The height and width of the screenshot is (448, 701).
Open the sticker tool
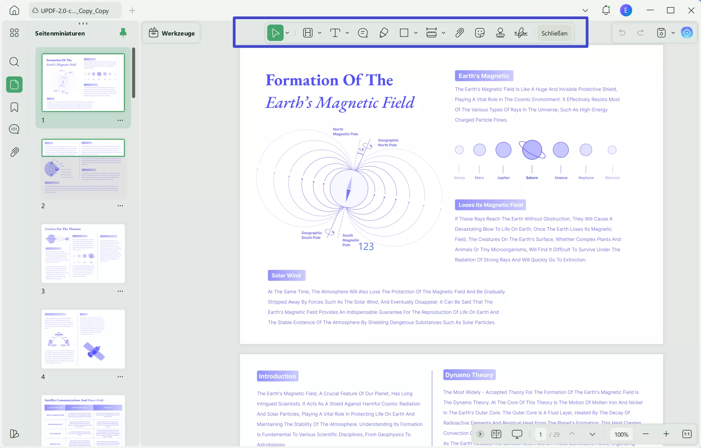(480, 33)
